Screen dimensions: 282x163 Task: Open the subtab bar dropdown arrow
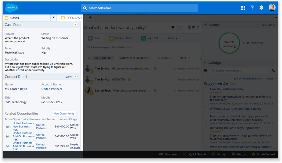coord(276,17)
